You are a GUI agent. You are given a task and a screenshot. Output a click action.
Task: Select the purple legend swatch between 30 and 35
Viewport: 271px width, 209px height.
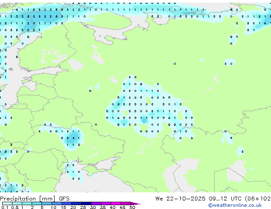[96, 203]
